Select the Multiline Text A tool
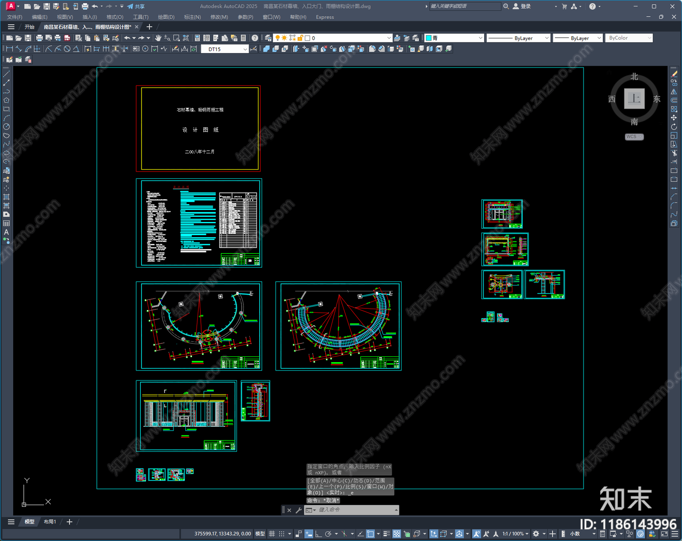 (x=6, y=232)
